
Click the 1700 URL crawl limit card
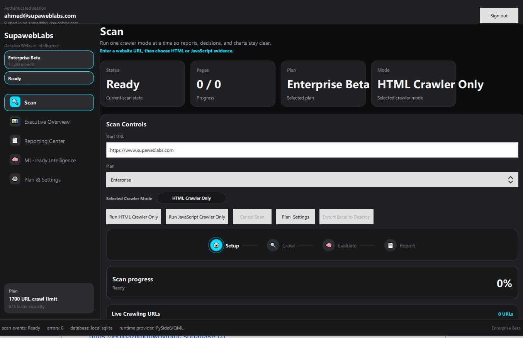click(x=49, y=298)
